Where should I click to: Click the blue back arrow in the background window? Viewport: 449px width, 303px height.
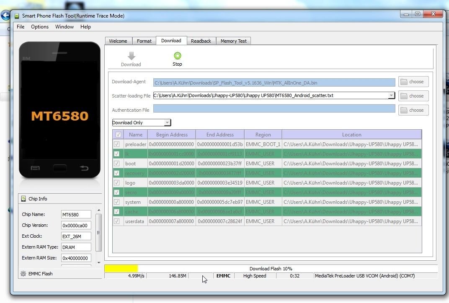click(x=5, y=15)
